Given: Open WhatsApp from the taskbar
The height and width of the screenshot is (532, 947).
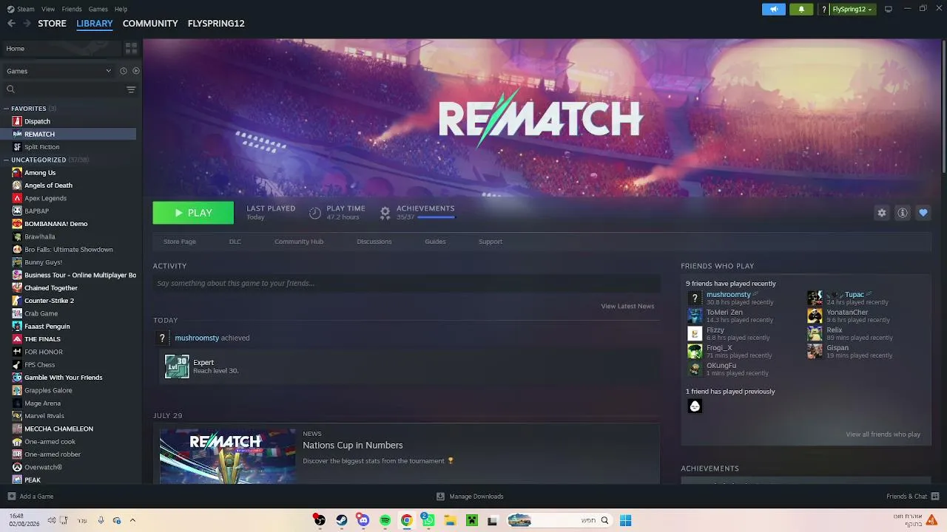Looking at the screenshot, I should 428,520.
